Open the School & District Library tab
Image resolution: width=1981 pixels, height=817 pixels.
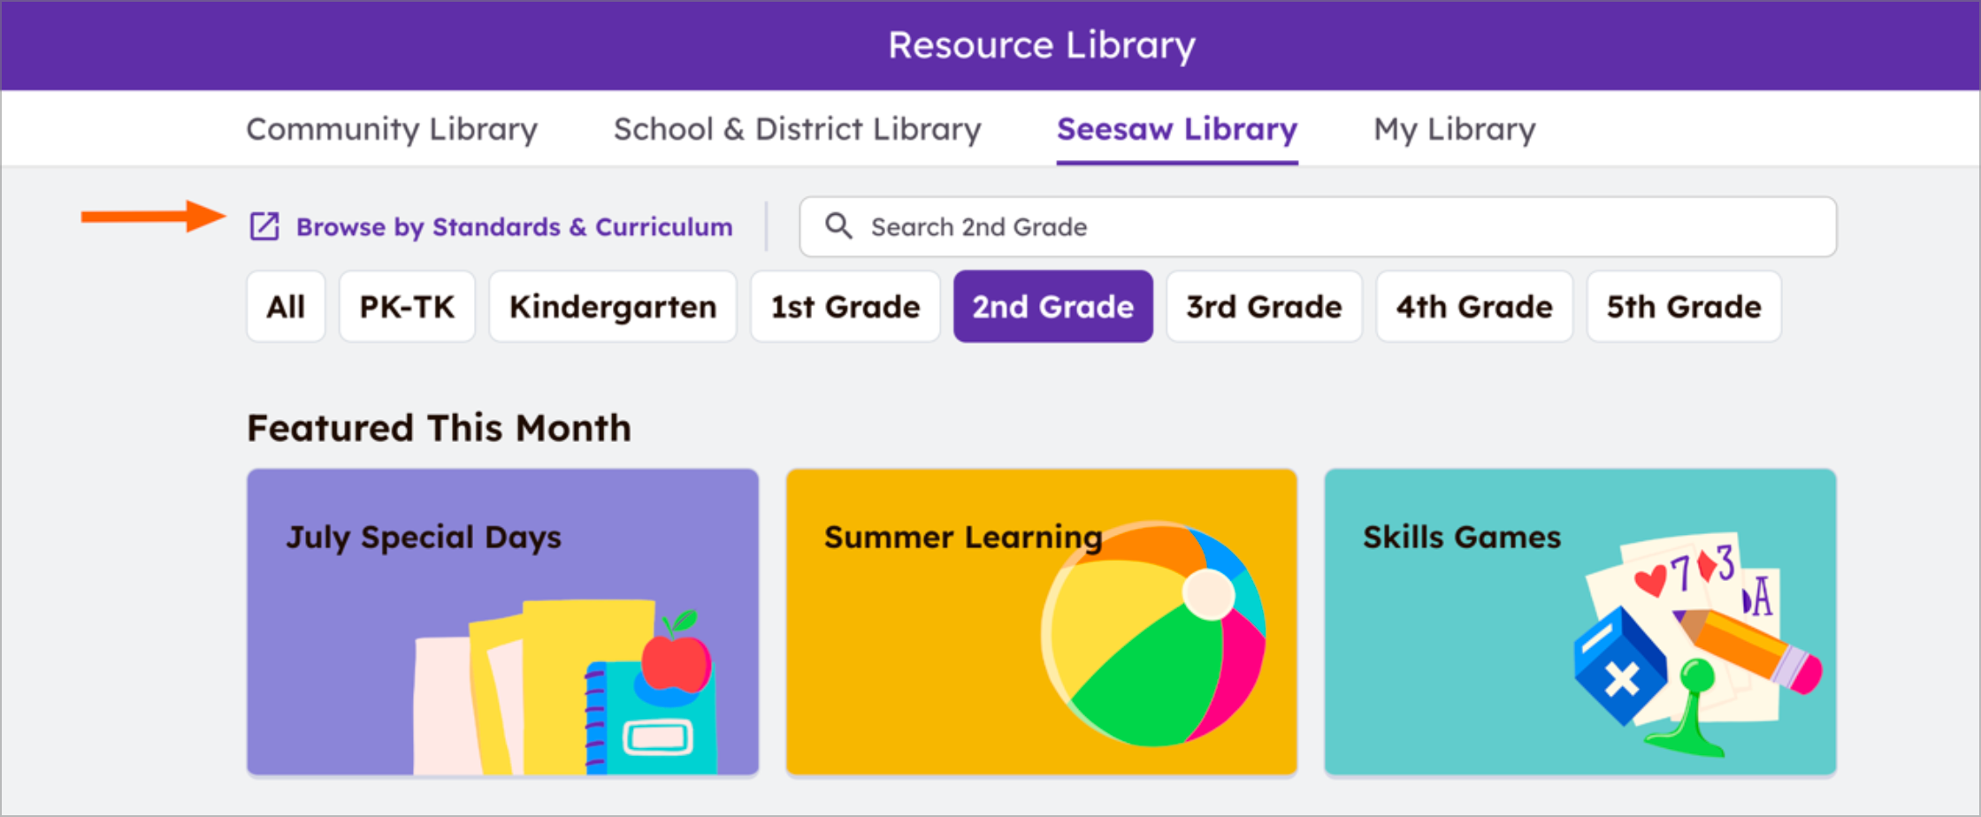(x=797, y=129)
